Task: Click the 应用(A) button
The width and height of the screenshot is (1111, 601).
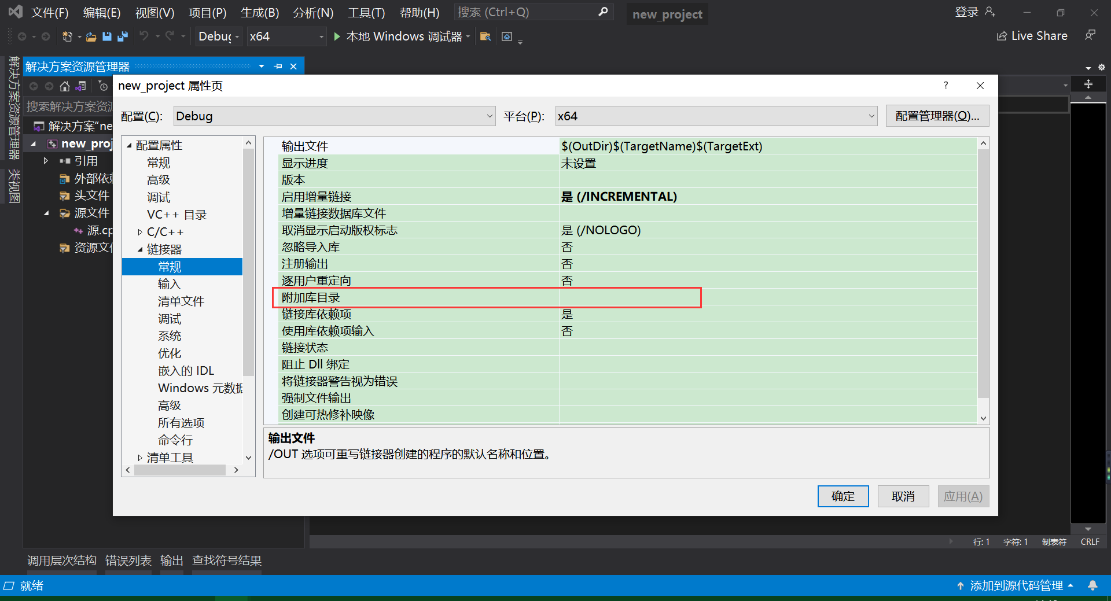Action: point(963,496)
